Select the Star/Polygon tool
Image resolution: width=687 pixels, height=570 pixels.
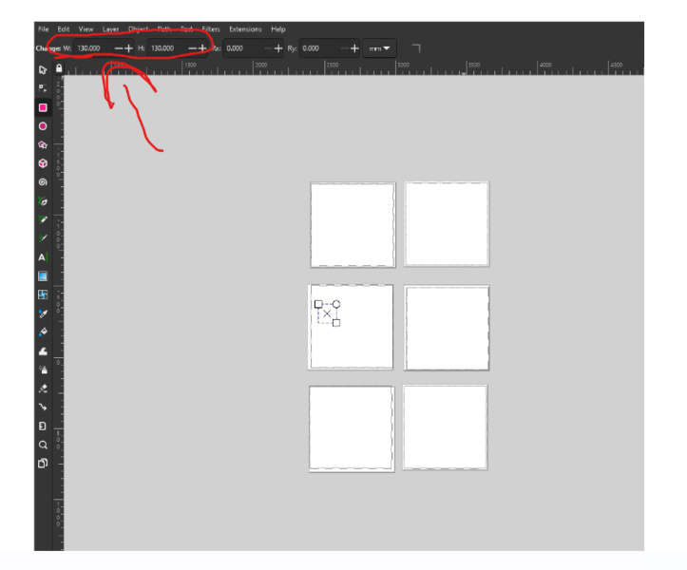click(43, 145)
